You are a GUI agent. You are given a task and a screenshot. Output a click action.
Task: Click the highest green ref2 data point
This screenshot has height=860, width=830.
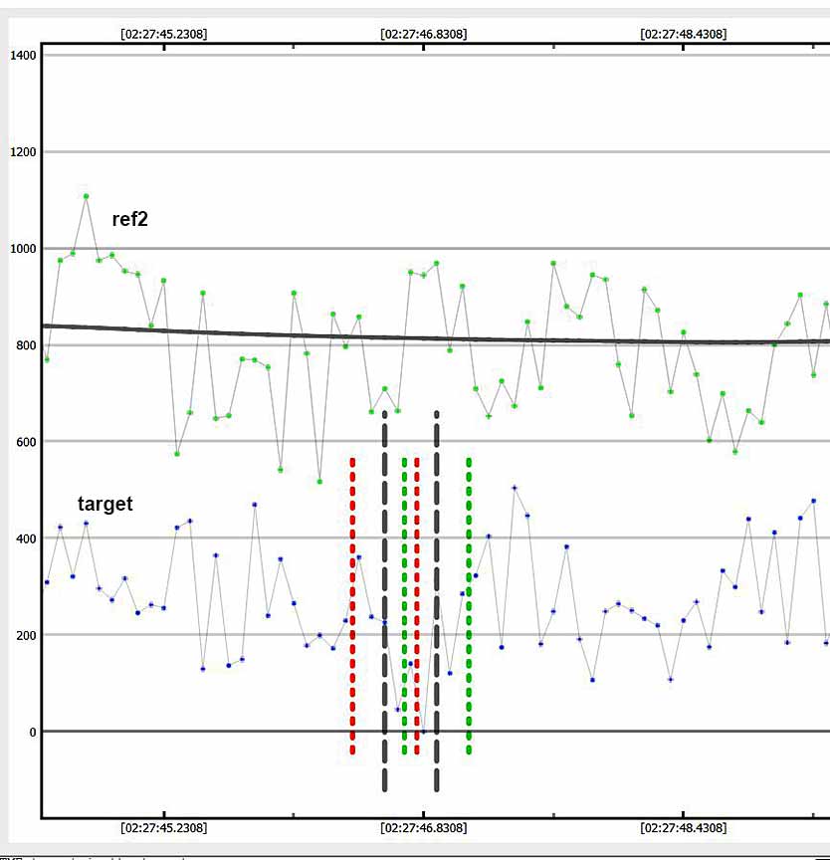86,196
